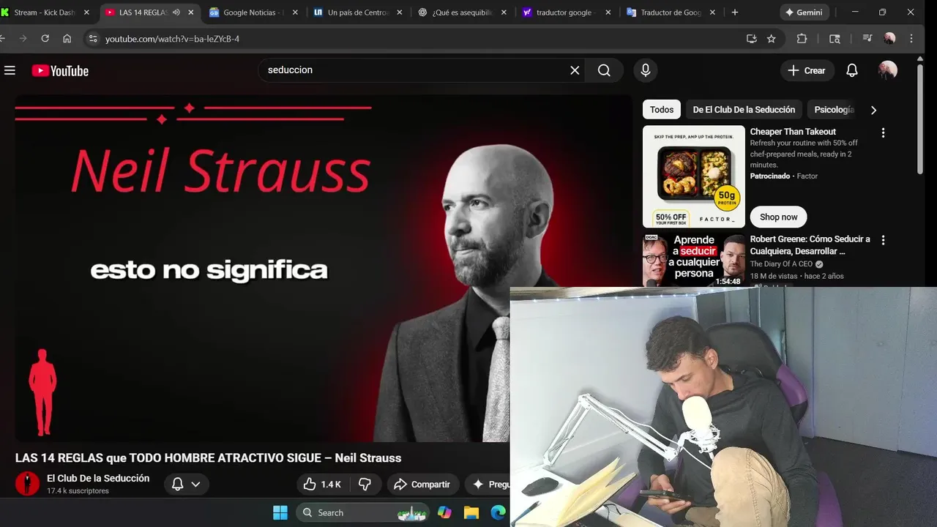Dislike the video with thumbs down
Screen dimensions: 937x527
[x=365, y=485]
